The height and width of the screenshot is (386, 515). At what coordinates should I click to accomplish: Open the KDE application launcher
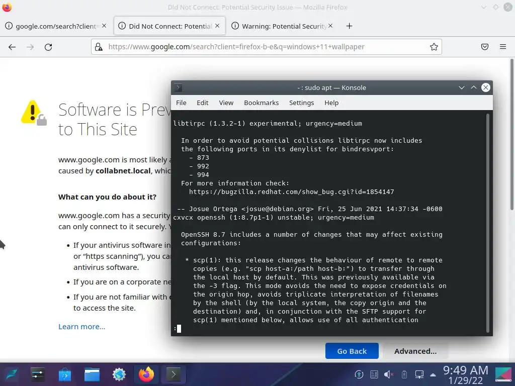(11, 374)
